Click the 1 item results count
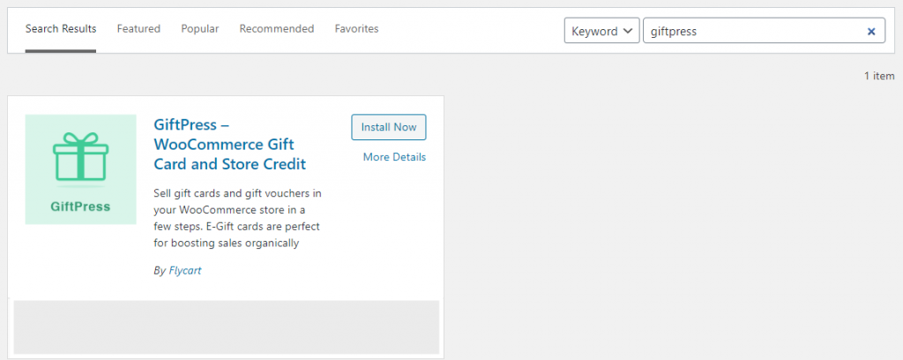The width and height of the screenshot is (903, 360). [x=879, y=76]
